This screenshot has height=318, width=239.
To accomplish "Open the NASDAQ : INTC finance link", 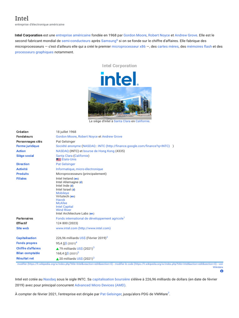I will coord(126,146).
